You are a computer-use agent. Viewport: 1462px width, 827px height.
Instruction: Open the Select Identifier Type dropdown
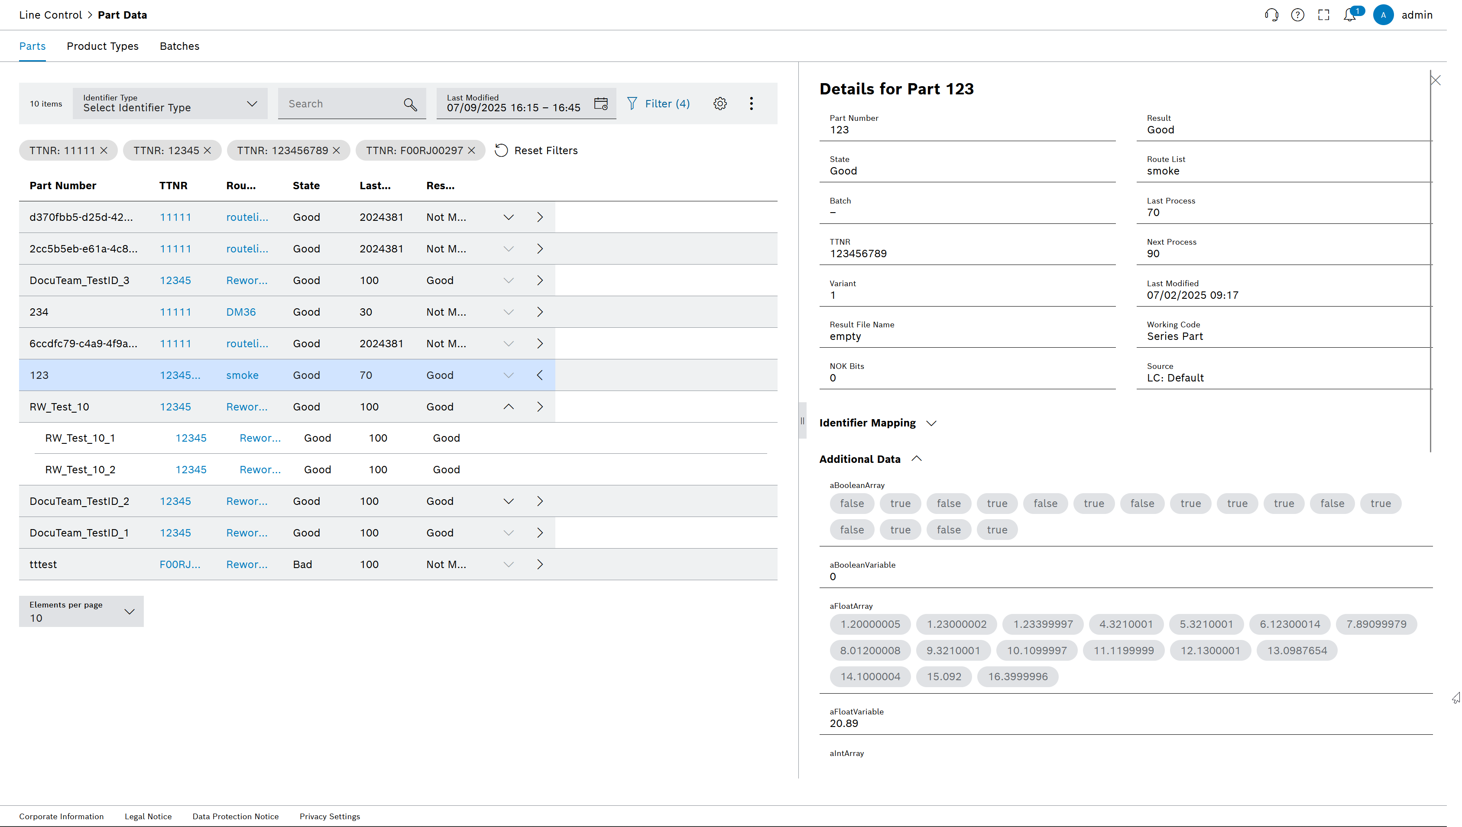coord(252,103)
